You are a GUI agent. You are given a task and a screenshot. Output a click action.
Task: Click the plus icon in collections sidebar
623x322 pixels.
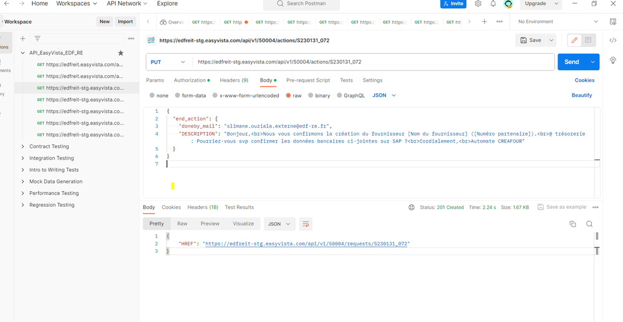pos(23,39)
